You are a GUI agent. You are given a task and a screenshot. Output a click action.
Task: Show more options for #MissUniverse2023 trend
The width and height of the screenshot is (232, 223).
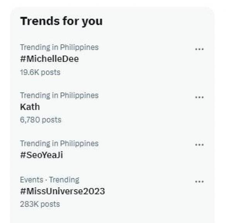(199, 182)
